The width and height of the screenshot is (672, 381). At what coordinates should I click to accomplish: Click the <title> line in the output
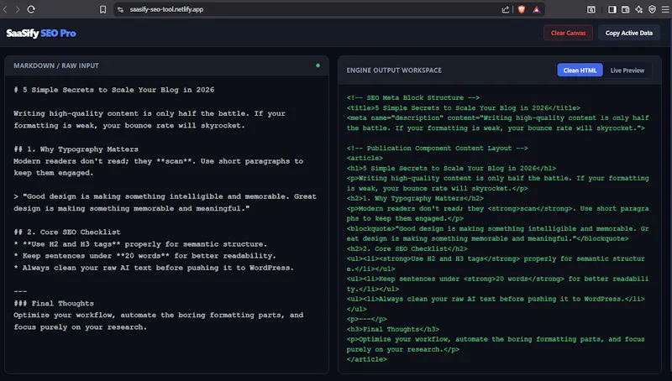[x=464, y=108]
